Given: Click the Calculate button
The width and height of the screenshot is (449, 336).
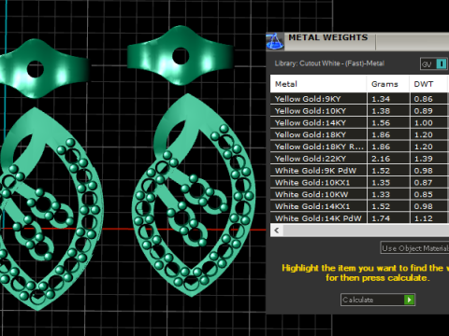Looking at the screenshot, I should tap(378, 300).
